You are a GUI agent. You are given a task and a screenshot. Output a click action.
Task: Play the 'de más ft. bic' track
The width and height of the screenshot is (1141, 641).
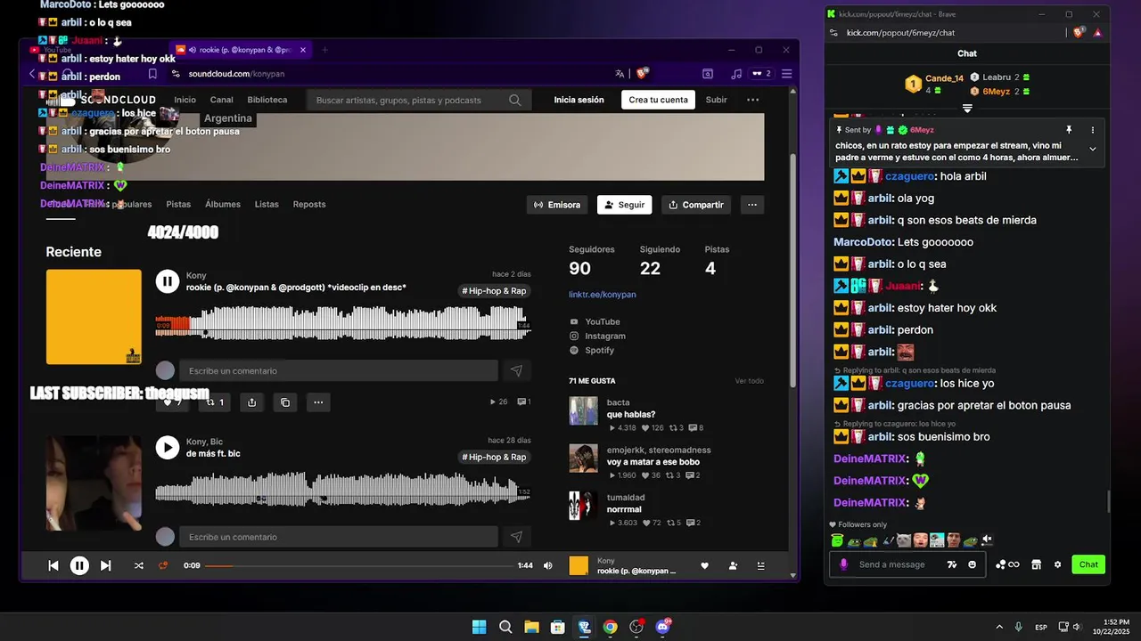168,448
